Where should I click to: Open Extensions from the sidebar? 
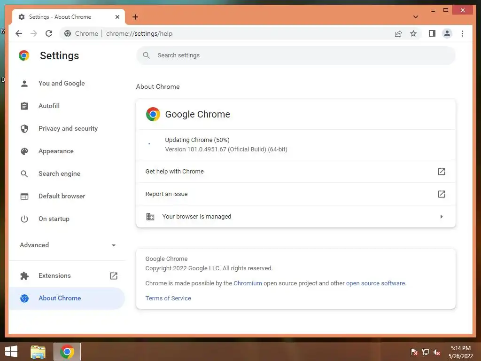(67, 275)
